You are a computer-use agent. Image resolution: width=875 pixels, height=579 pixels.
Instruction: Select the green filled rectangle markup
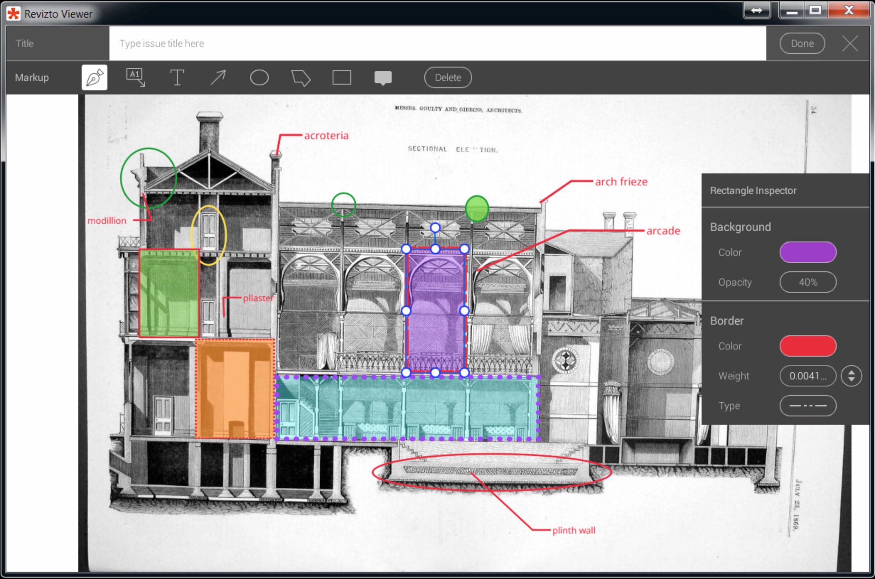pyautogui.click(x=169, y=293)
